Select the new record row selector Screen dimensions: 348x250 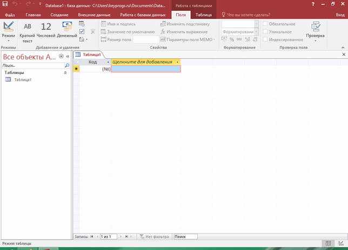(x=76, y=69)
